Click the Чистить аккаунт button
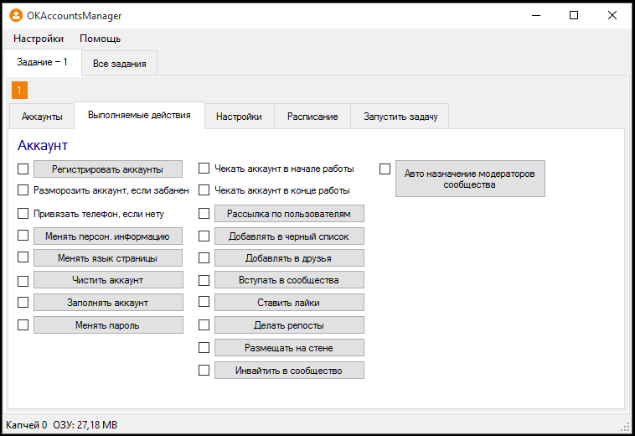This screenshot has width=635, height=436. (x=108, y=280)
